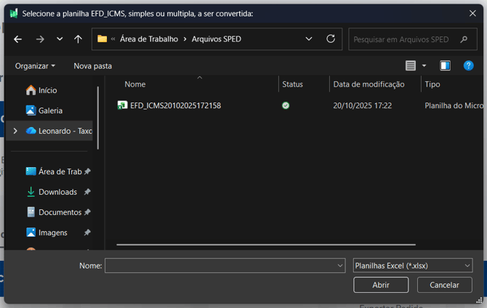Click the search magnifier icon

(464, 39)
